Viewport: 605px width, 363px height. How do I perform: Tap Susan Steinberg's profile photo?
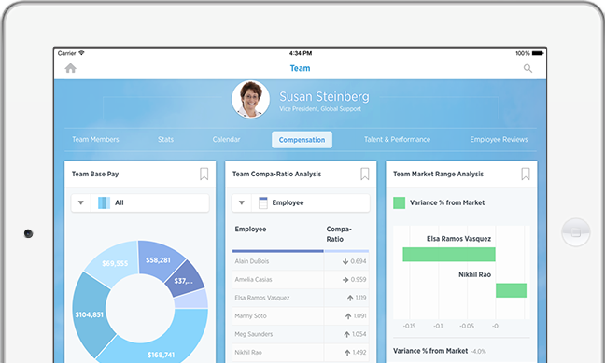(251, 99)
